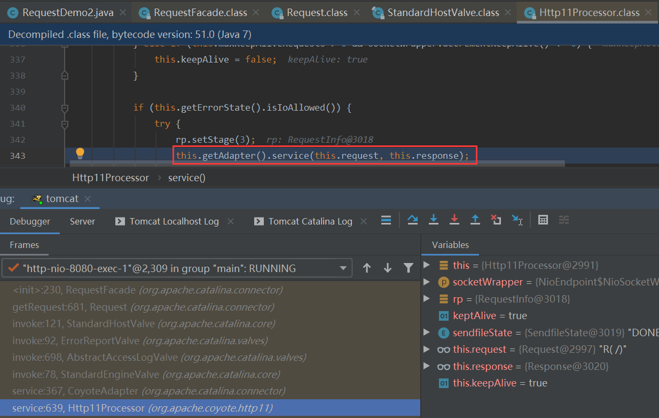Click the Step Over debugger icon

click(x=412, y=220)
